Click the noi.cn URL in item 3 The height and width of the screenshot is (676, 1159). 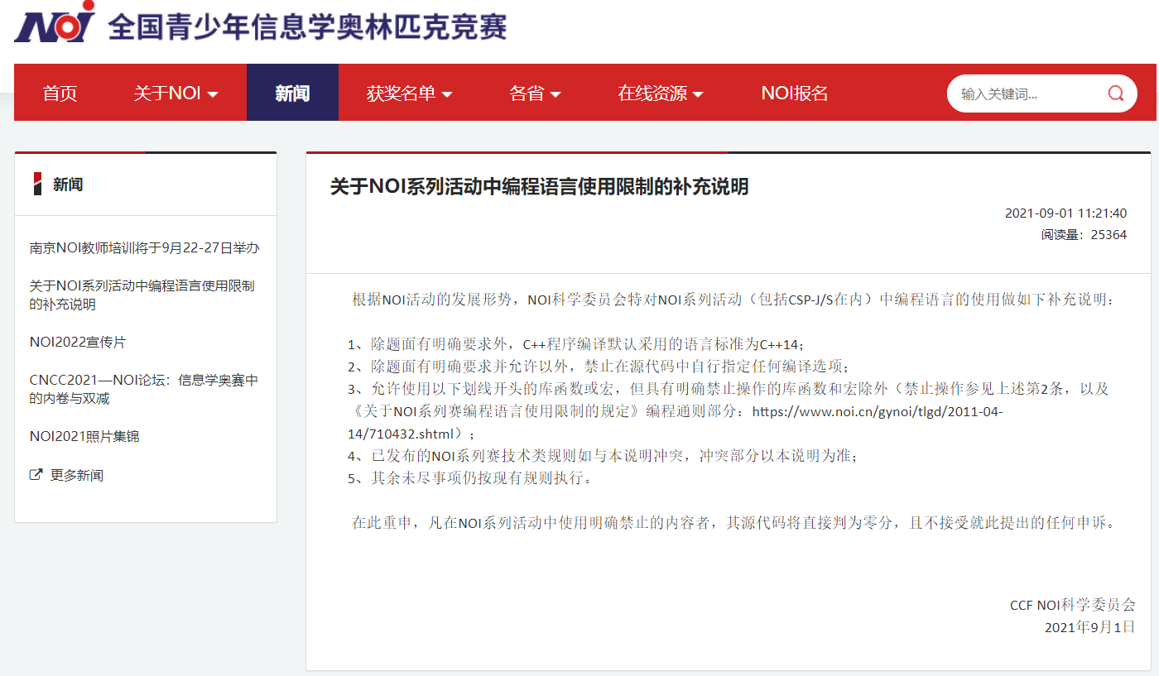click(x=675, y=422)
